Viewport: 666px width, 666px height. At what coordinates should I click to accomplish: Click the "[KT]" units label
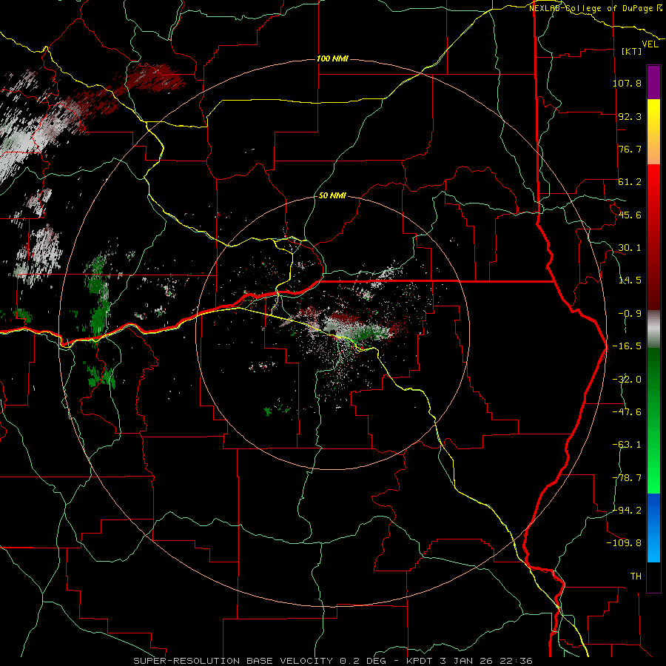(632, 51)
